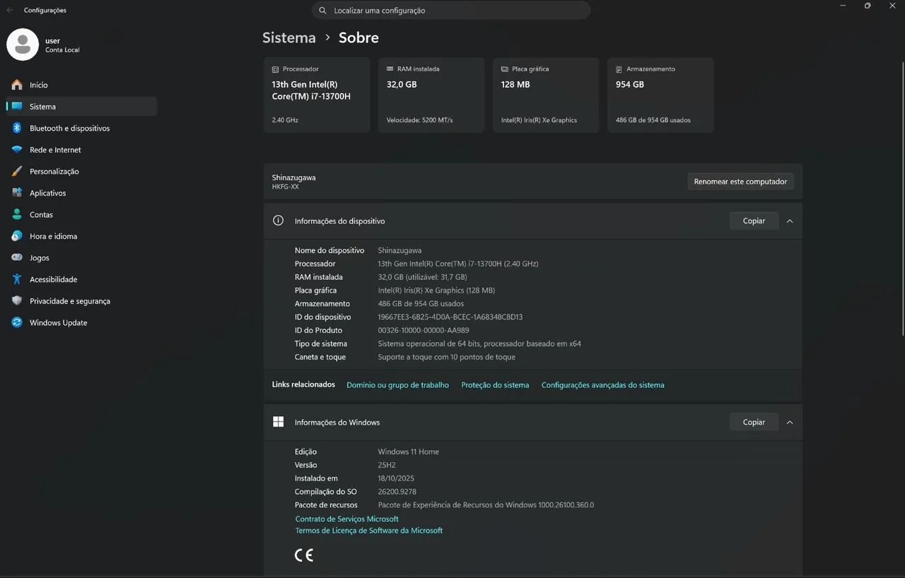Image resolution: width=905 pixels, height=578 pixels.
Task: Open the Personalização page
Action: click(81, 172)
